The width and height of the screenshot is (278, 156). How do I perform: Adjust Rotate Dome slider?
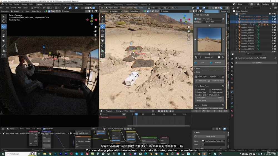209,100
